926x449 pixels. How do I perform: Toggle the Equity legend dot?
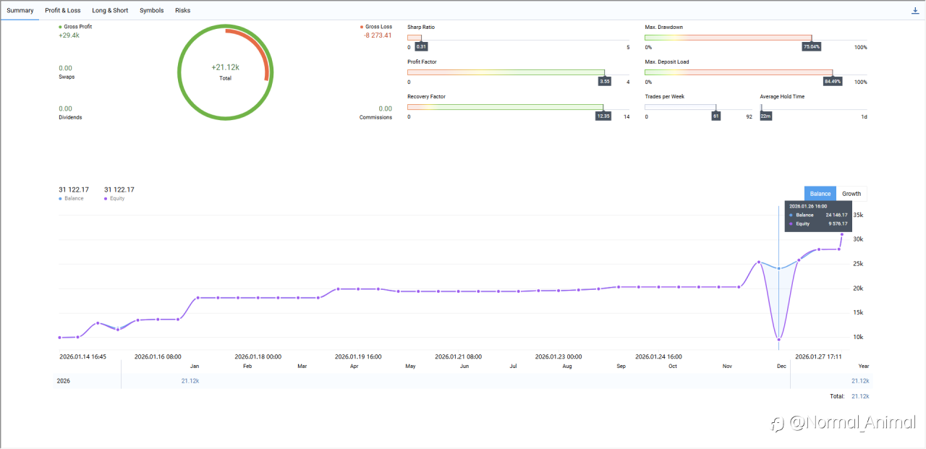coord(106,198)
